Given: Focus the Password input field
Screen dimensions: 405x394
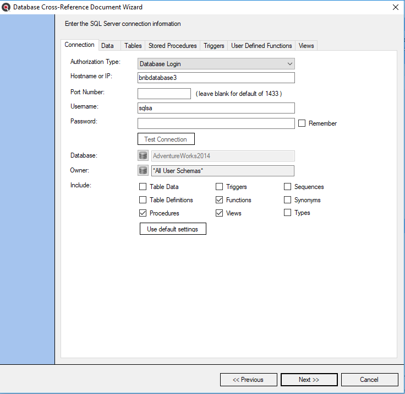Looking at the screenshot, I should [x=216, y=123].
